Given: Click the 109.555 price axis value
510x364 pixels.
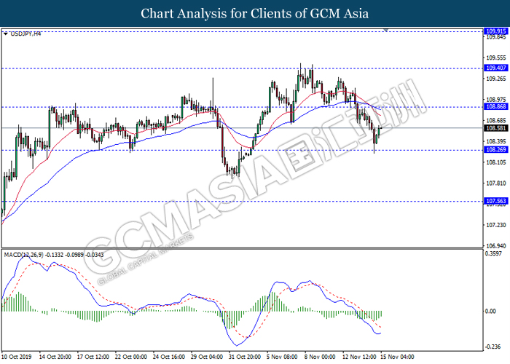Looking at the screenshot, I should (x=495, y=58).
